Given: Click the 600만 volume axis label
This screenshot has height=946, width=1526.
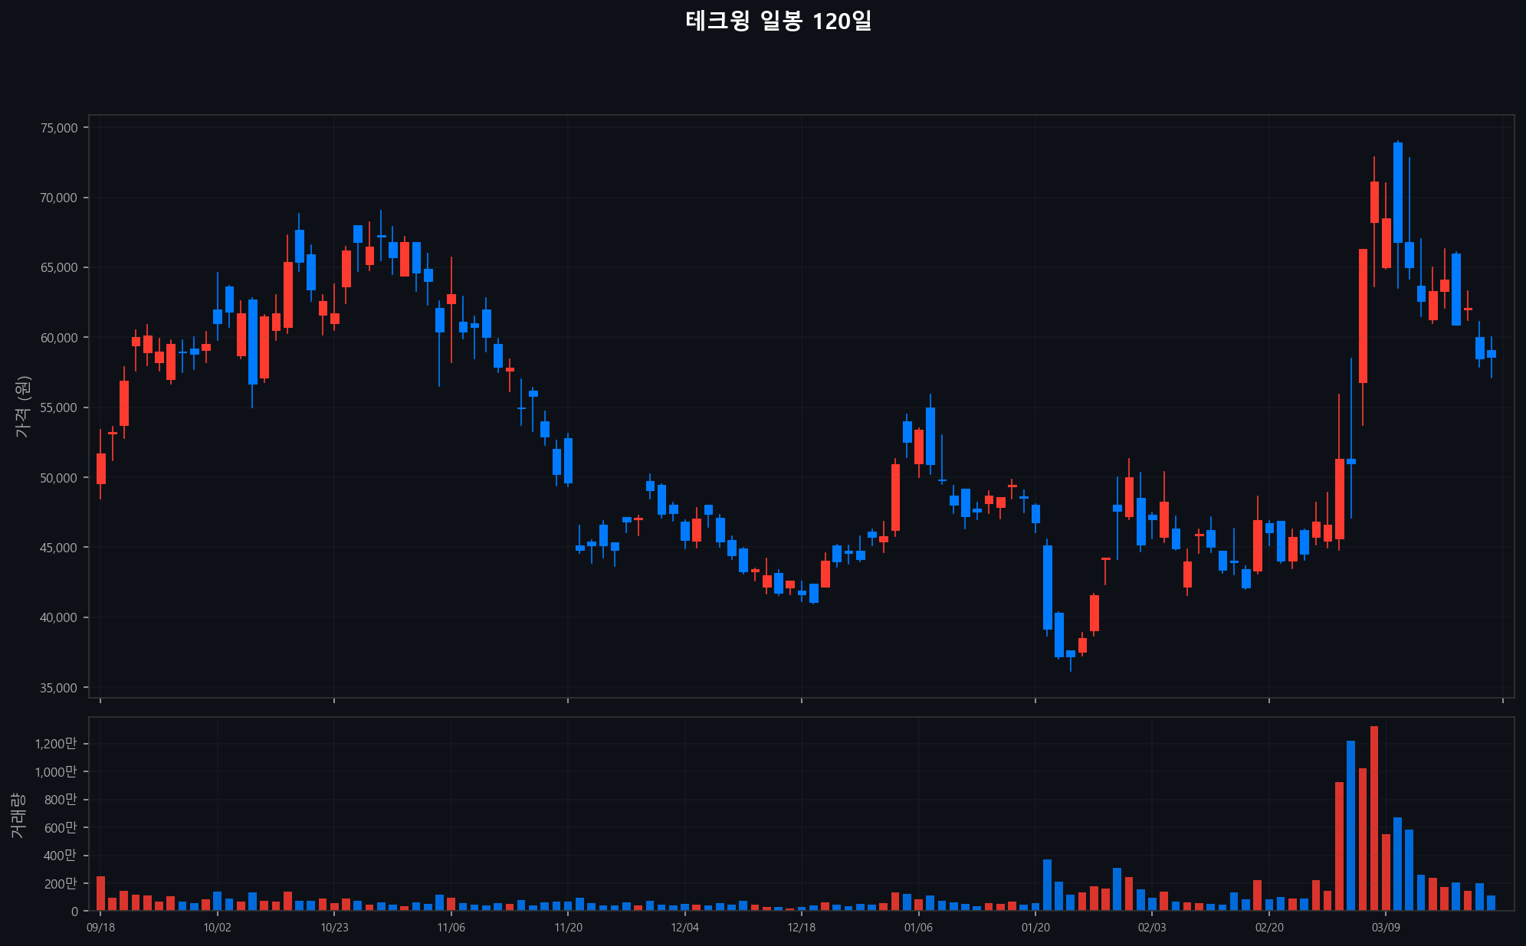Looking at the screenshot, I should [61, 827].
